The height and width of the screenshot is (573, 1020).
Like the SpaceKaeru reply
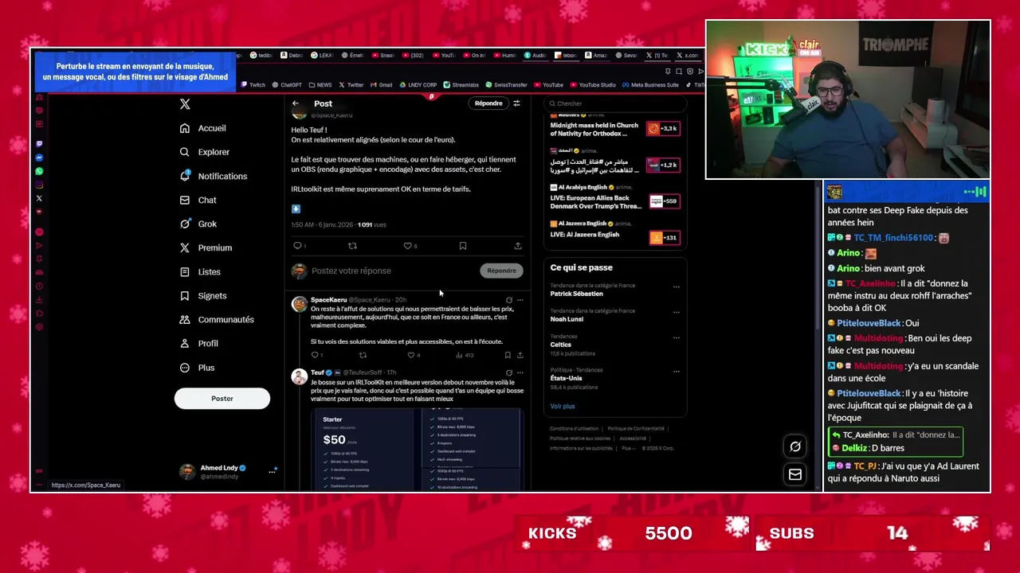[x=412, y=355]
